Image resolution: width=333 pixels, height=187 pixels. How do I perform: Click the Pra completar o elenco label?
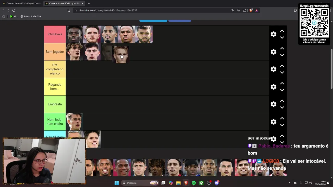pyautogui.click(x=55, y=69)
